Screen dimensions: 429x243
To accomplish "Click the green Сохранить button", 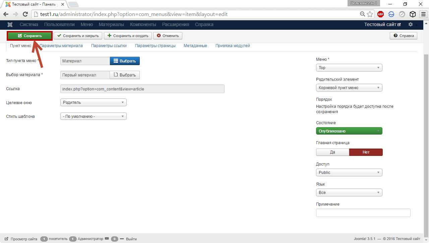I will click(30, 36).
